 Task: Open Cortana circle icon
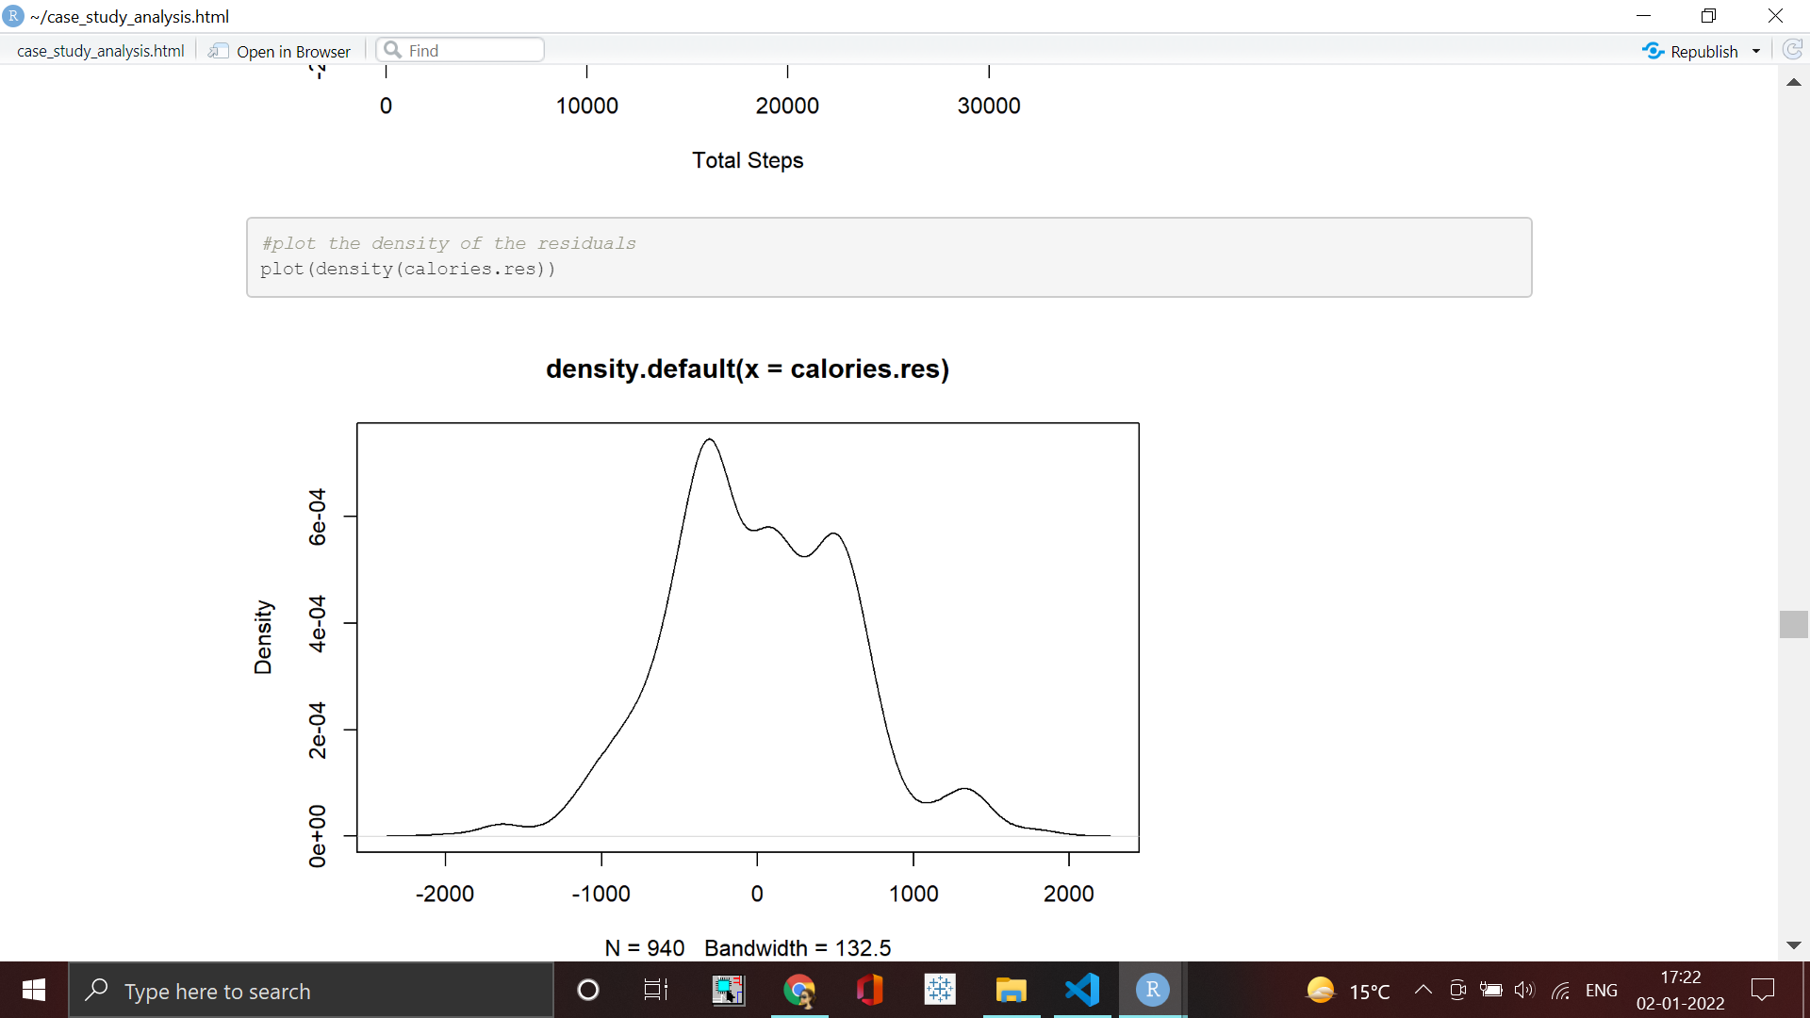point(587,990)
